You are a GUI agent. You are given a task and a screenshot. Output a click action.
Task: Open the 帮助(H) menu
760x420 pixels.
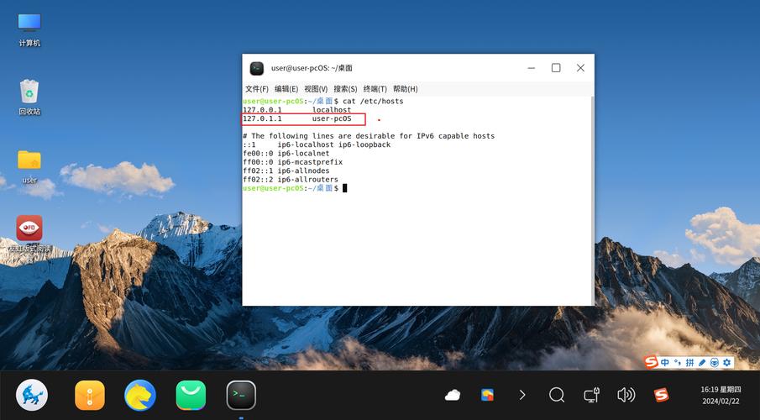point(405,89)
